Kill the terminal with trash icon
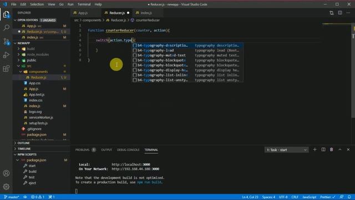The image size is (355, 200). tap(332, 149)
